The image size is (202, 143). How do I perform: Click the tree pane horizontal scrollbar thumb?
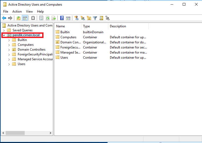pyautogui.click(x=15, y=133)
